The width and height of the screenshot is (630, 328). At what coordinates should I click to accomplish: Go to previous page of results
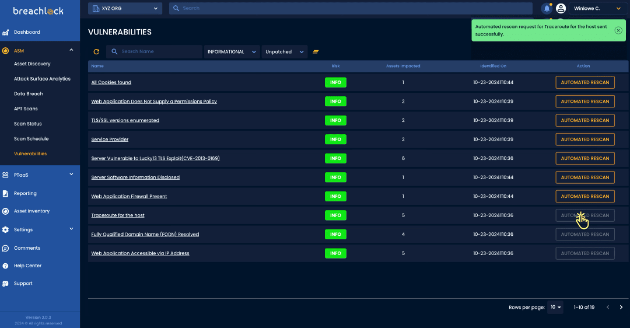point(608,307)
